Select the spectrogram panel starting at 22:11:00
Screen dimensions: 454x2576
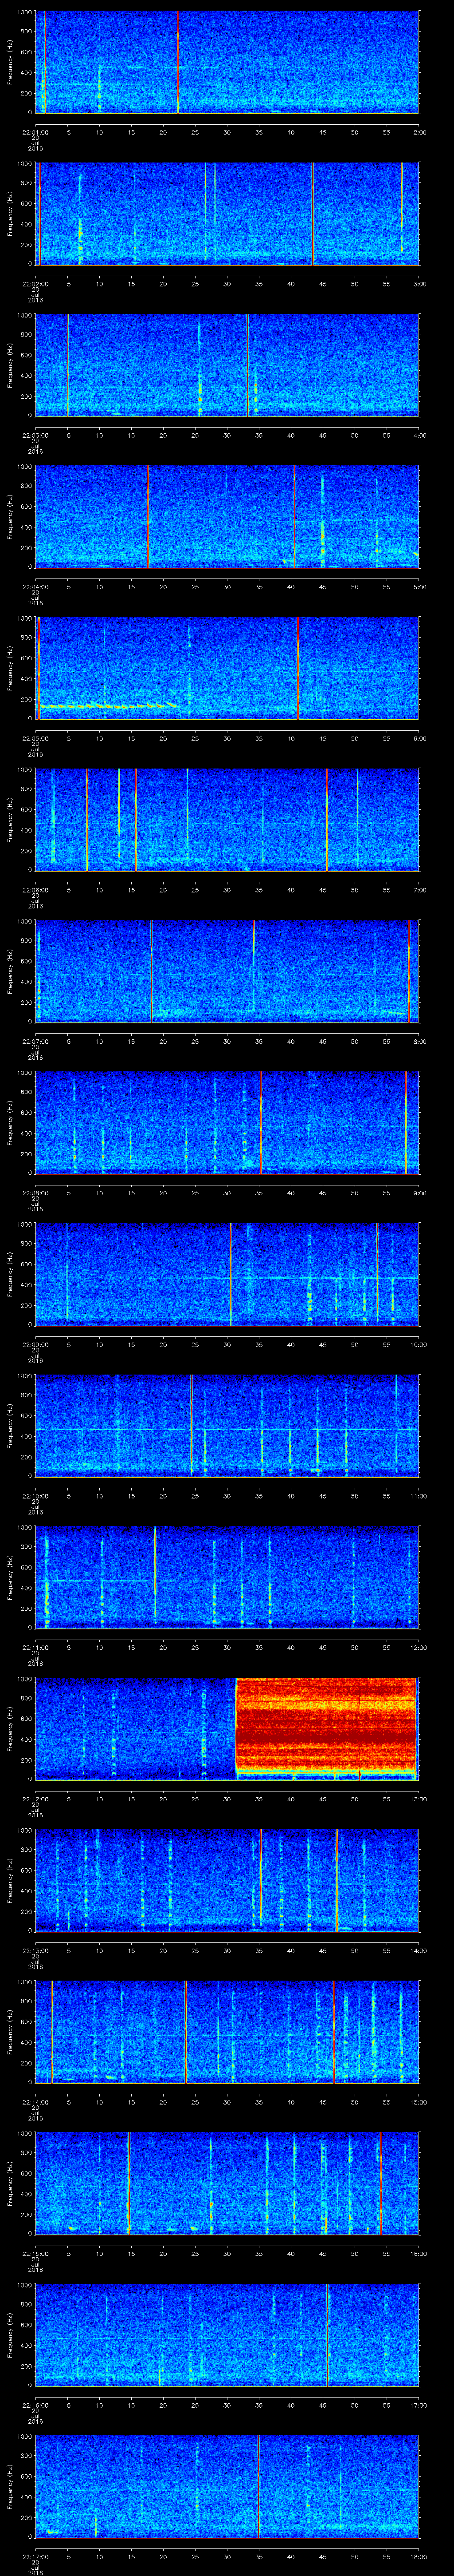227,1577
